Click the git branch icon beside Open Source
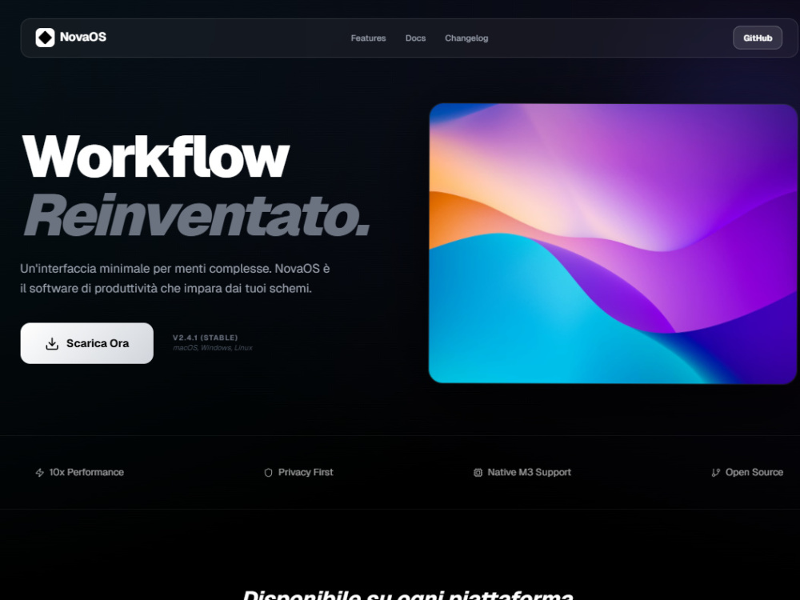800x600 pixels. pos(716,473)
